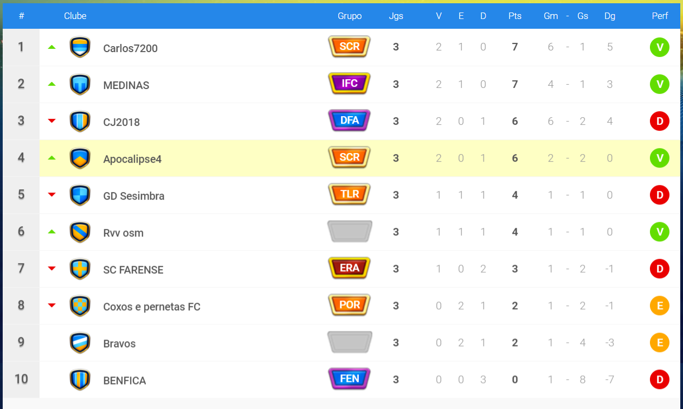This screenshot has height=409, width=683.
Task: Click the TLR group badge
Action: point(350,194)
